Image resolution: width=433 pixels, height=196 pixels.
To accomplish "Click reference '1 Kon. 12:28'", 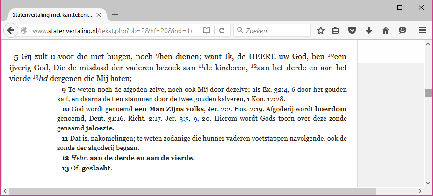I will (266, 98).
